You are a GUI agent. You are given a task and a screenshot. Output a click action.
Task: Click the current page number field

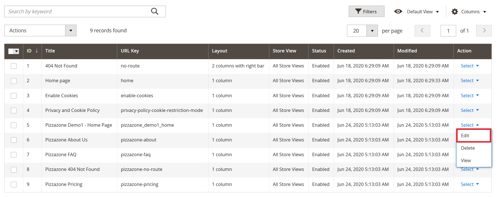pyautogui.click(x=448, y=31)
